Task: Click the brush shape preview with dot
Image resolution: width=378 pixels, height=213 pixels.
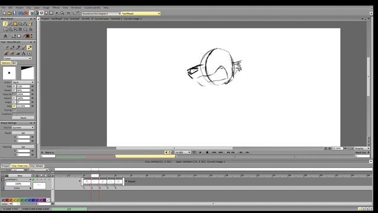Action: pyautogui.click(x=9, y=73)
